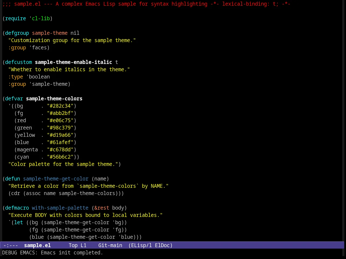Click the sample.el buffer name in mode line

click(x=37, y=245)
